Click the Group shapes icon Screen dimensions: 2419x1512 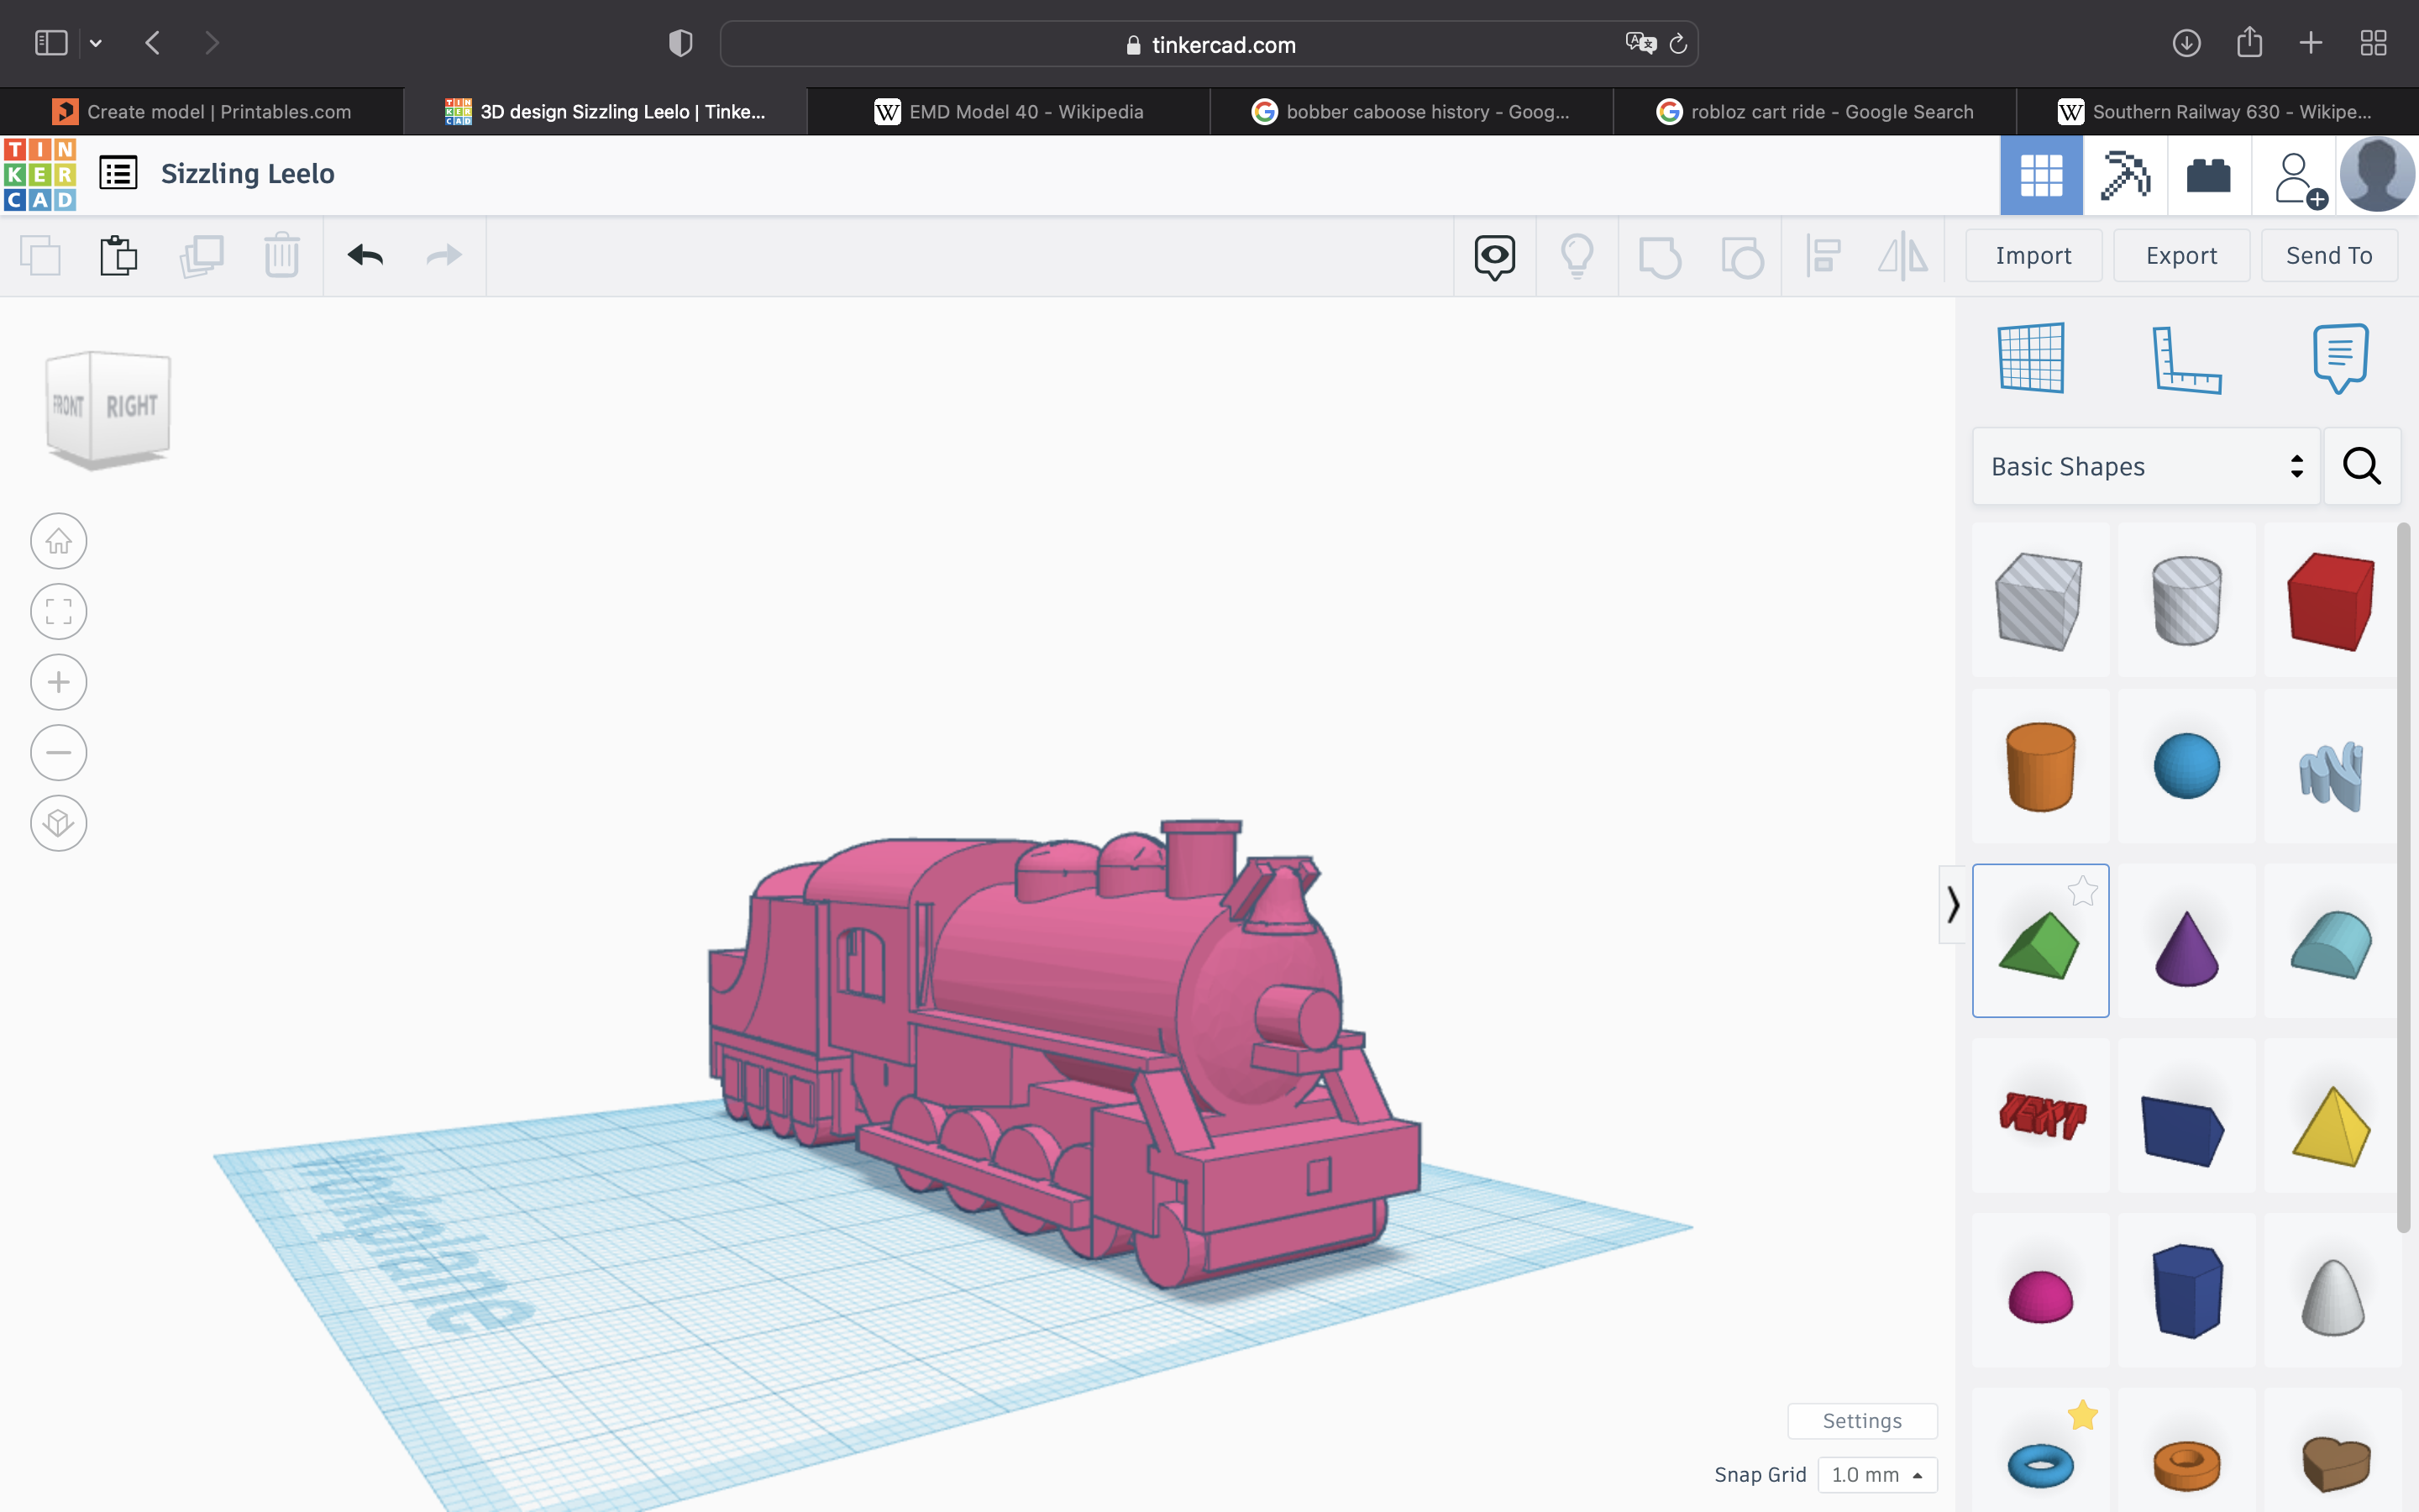pyautogui.click(x=1660, y=257)
